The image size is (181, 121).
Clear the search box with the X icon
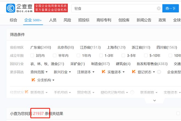159,8
